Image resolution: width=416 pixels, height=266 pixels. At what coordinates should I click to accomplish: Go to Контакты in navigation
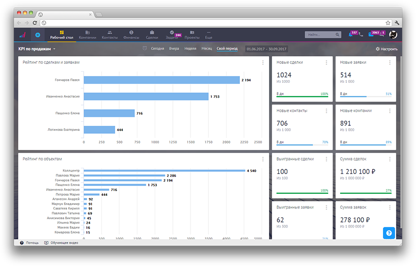pyautogui.click(x=110, y=35)
